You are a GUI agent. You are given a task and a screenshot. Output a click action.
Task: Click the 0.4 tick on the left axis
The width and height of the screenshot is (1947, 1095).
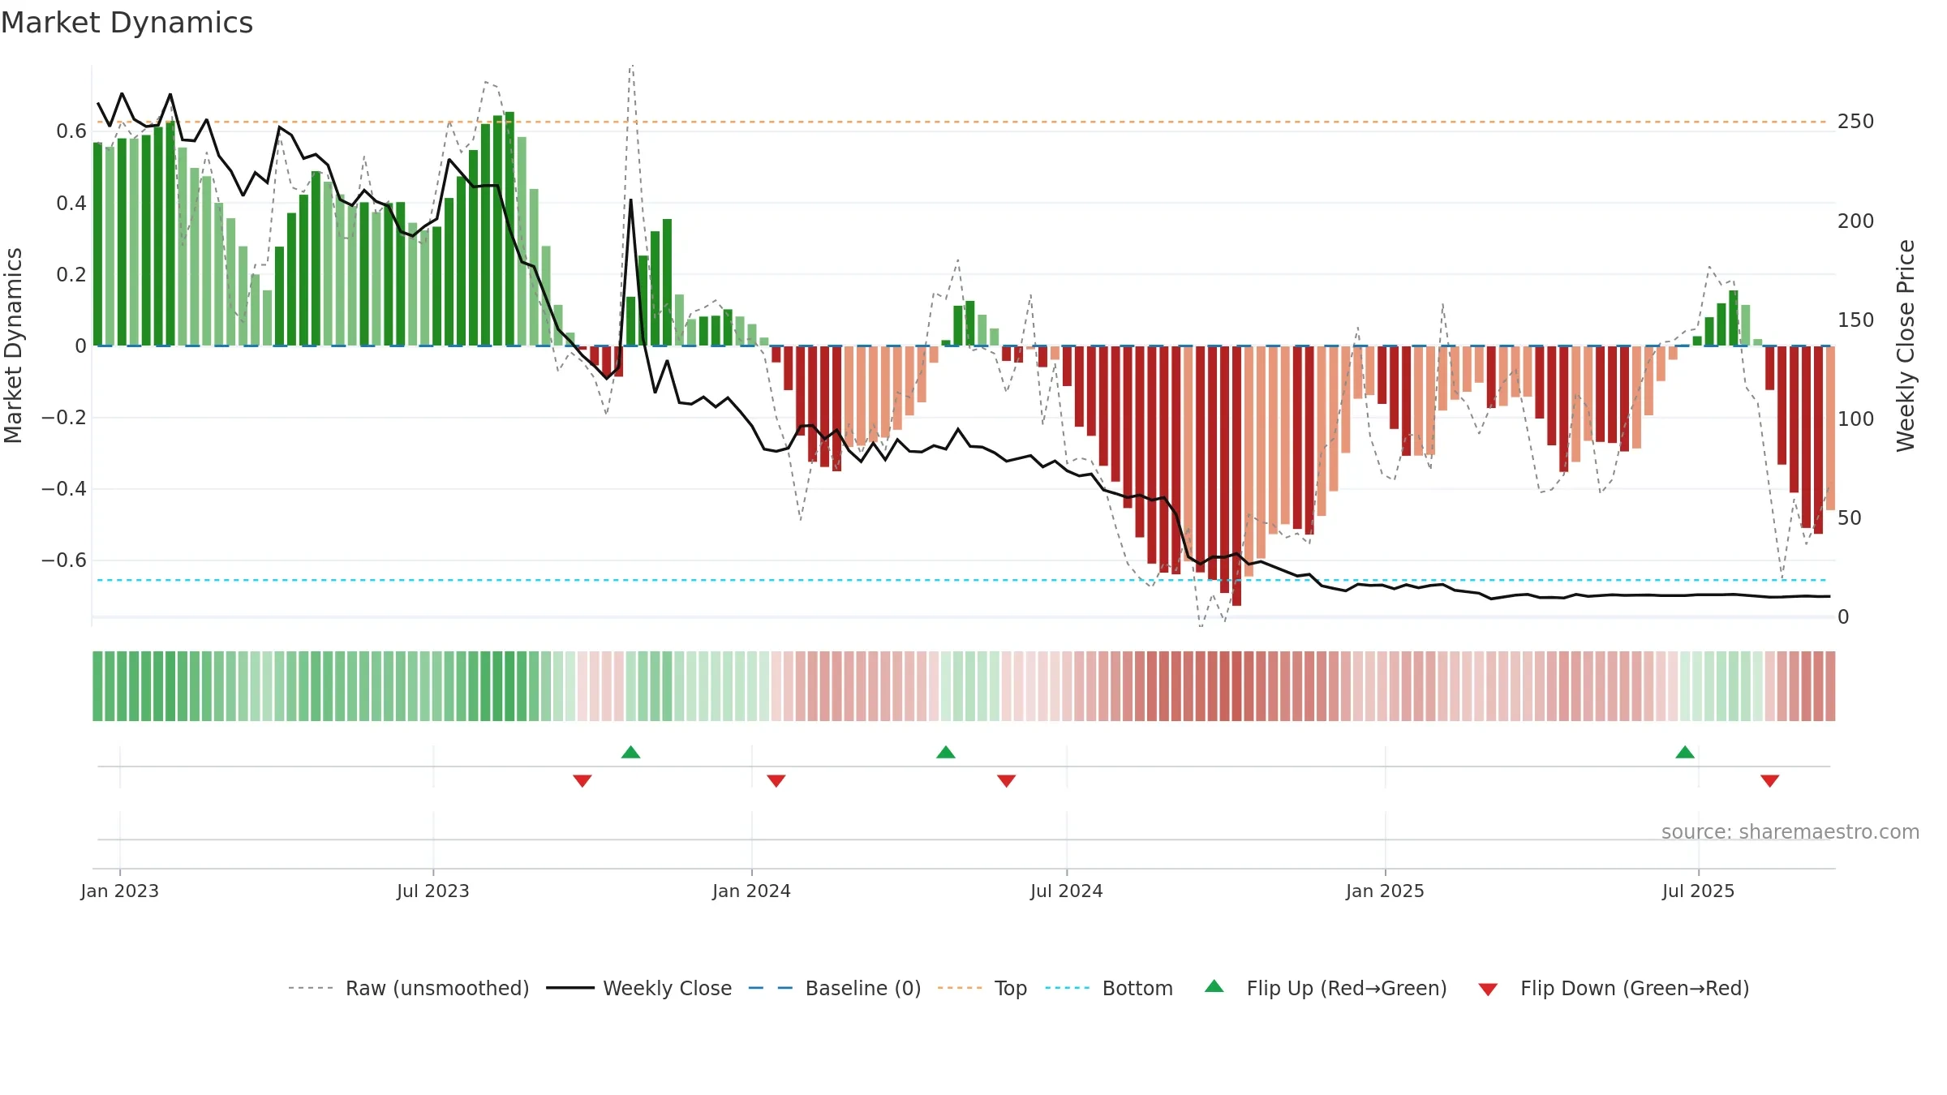click(71, 203)
